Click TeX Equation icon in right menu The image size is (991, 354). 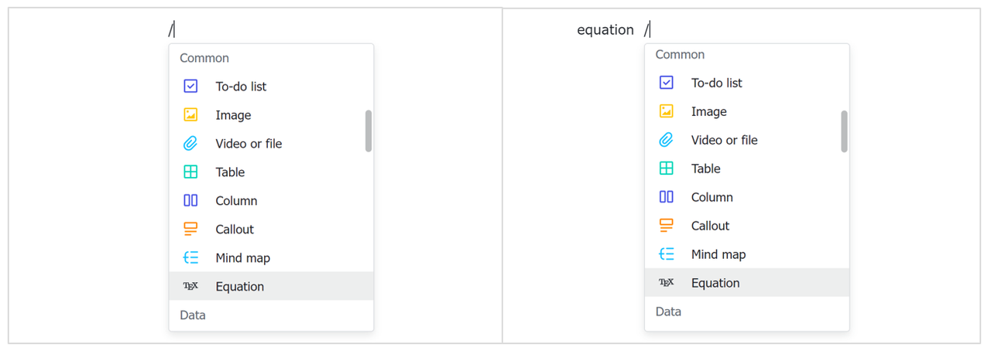pos(666,283)
